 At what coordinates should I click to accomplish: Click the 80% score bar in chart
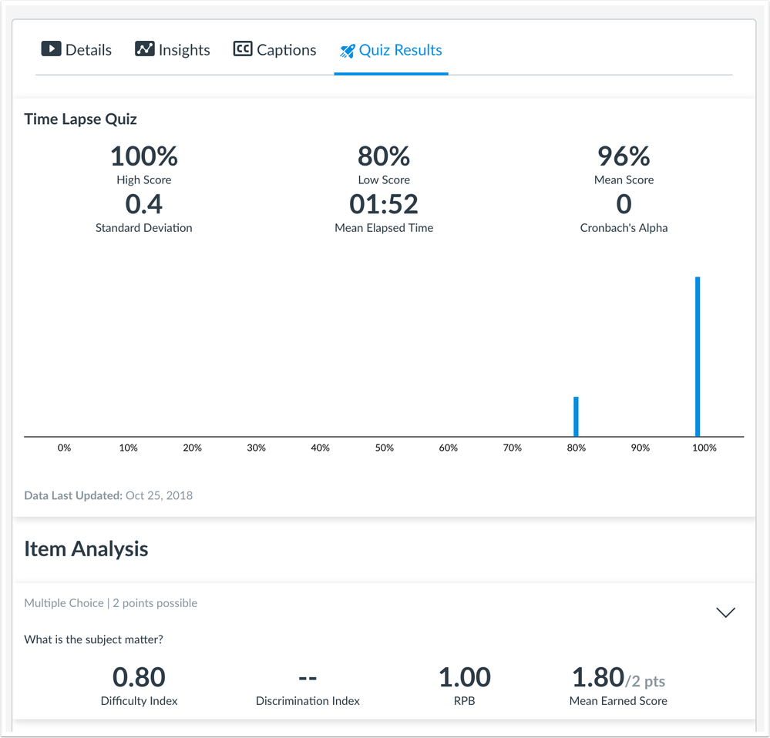576,417
